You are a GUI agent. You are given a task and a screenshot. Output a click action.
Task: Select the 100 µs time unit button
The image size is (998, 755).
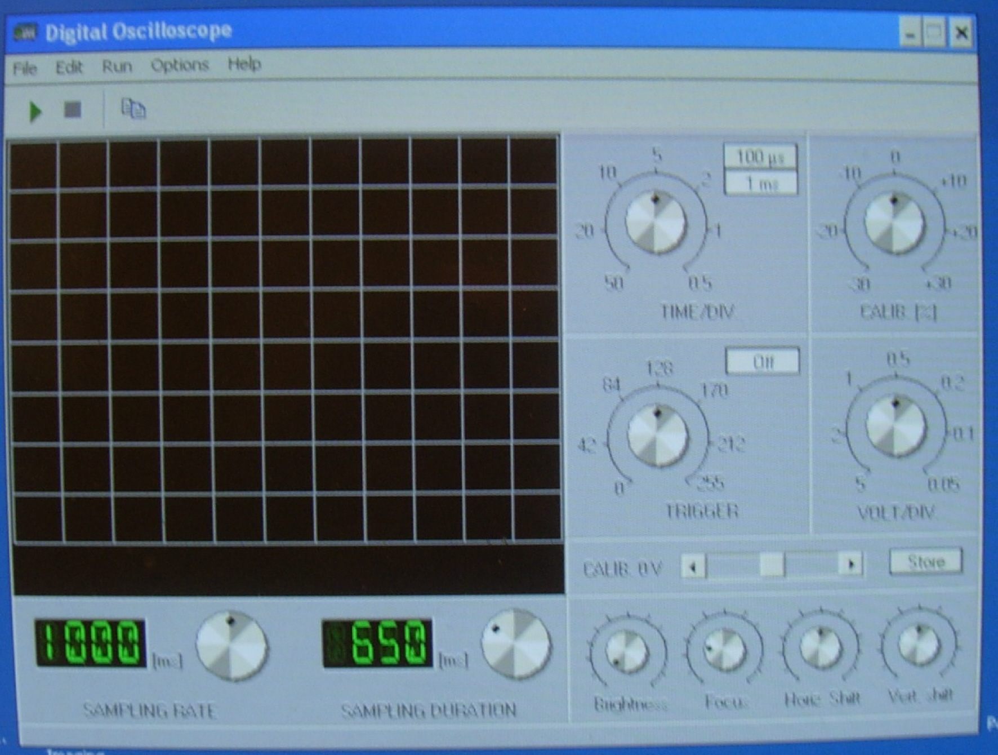[x=760, y=157]
